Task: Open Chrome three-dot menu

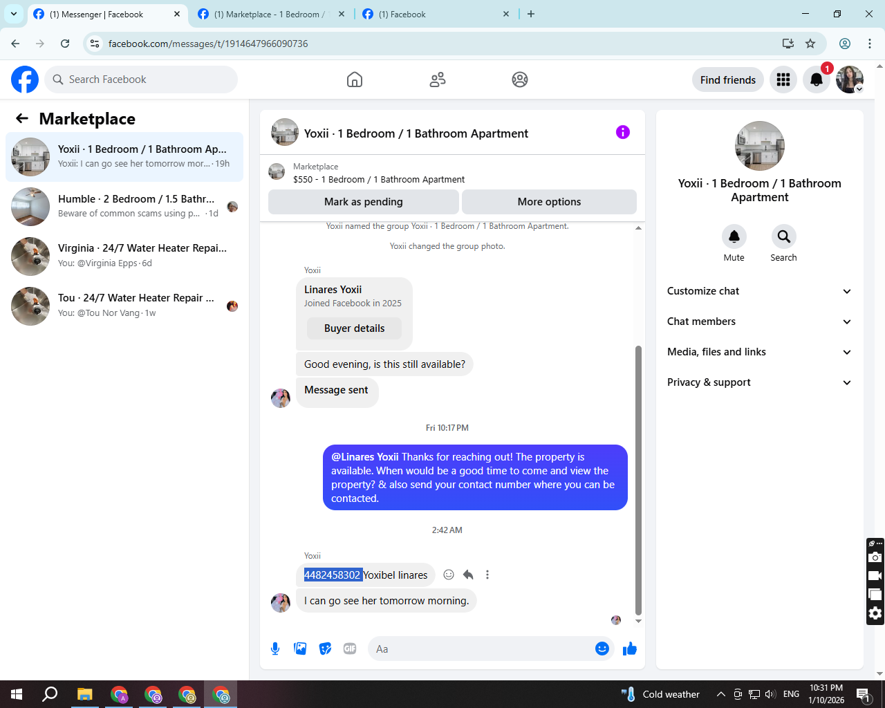Action: coord(870,44)
